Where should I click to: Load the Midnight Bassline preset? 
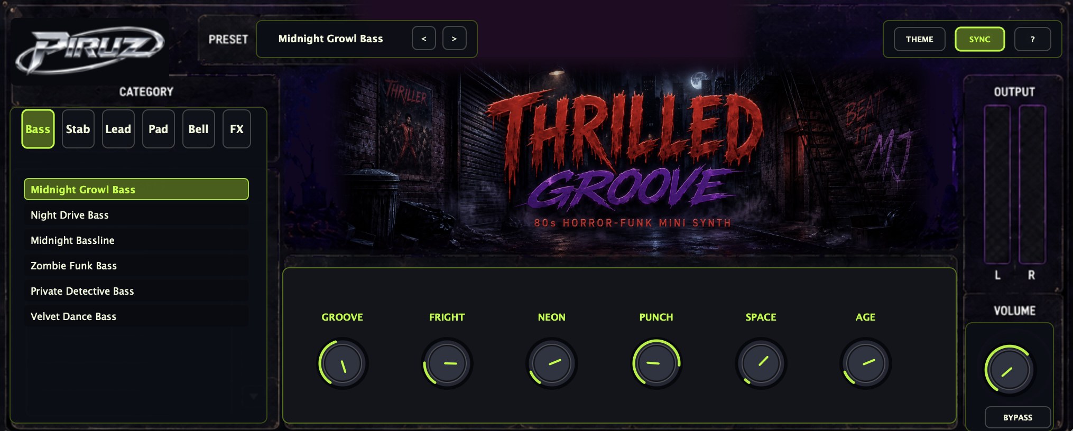136,240
